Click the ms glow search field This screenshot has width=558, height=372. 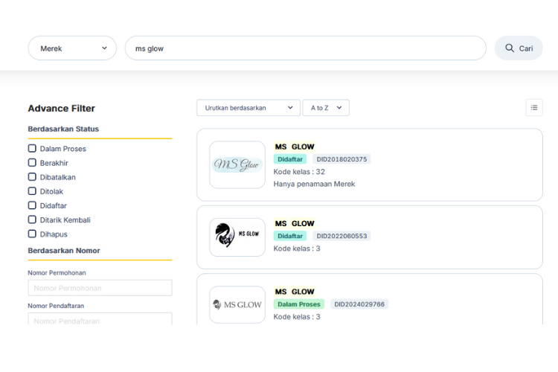(x=305, y=48)
